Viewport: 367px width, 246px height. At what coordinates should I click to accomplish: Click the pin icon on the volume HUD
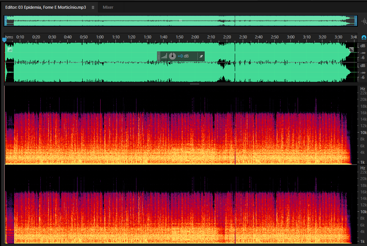tap(201, 56)
